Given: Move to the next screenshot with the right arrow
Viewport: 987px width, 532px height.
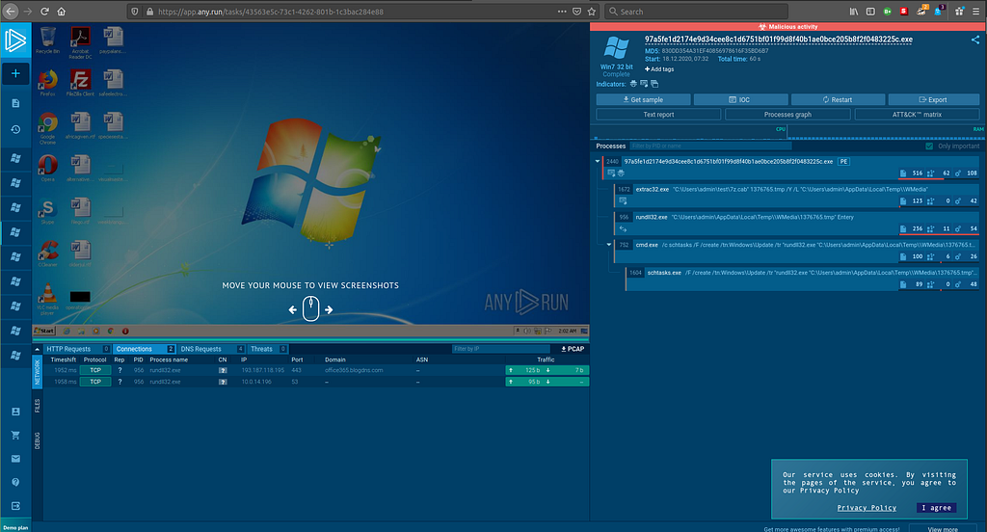Looking at the screenshot, I should 329,309.
